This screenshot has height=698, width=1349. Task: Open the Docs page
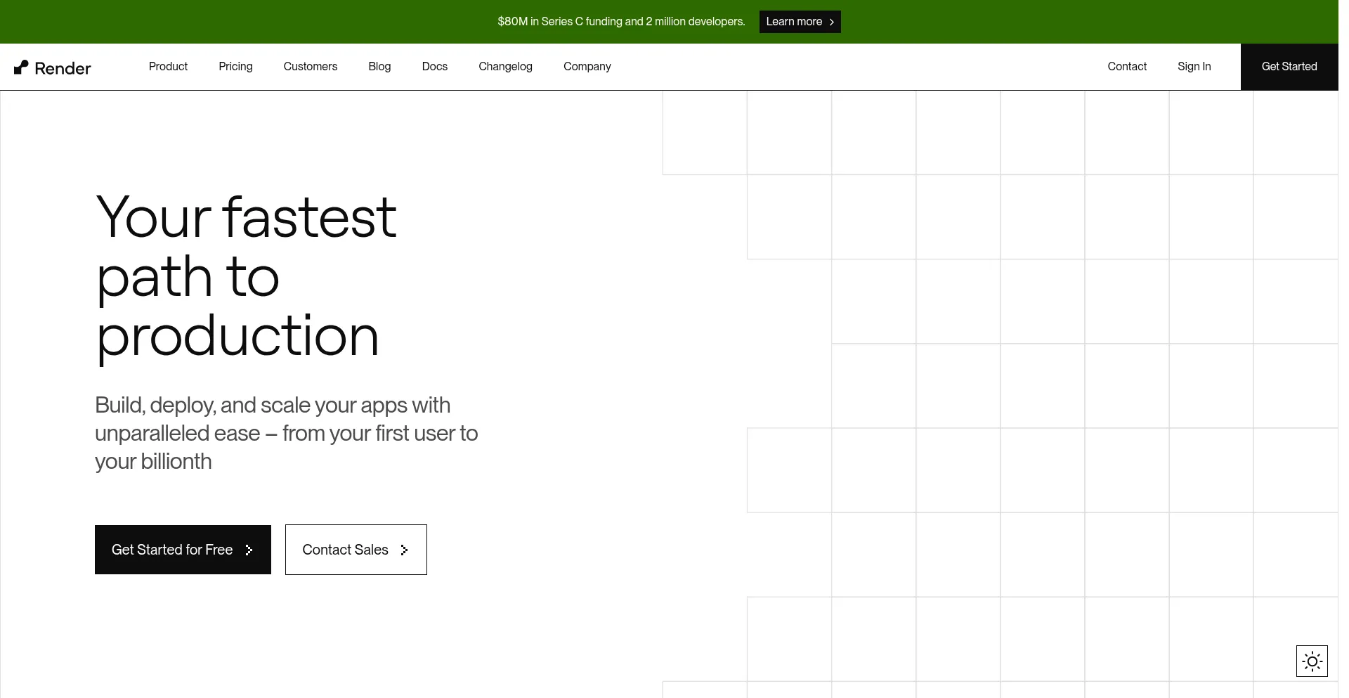tap(434, 67)
